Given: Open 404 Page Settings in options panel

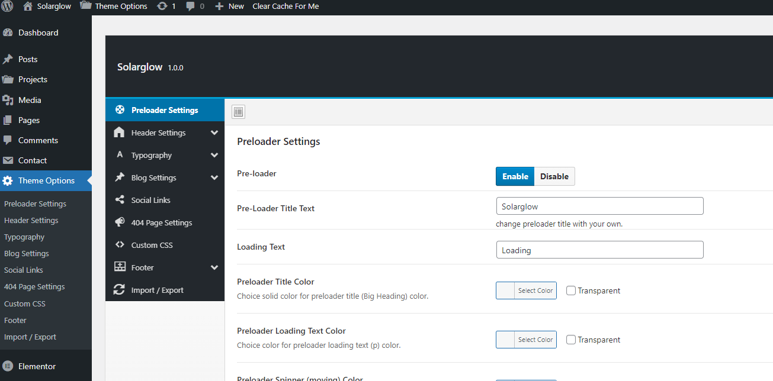Looking at the screenshot, I should click(165, 222).
